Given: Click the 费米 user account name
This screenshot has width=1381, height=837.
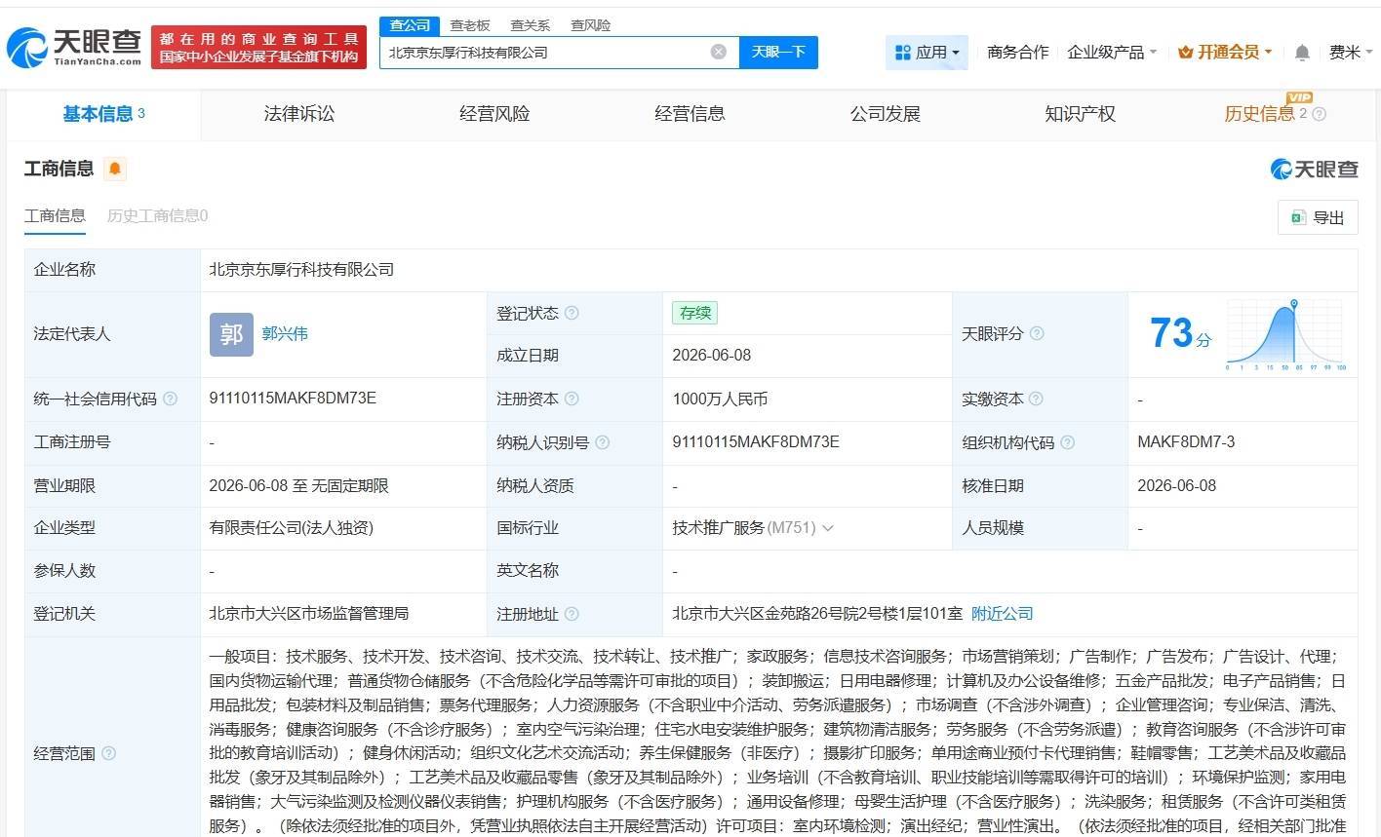Looking at the screenshot, I should 1345,53.
